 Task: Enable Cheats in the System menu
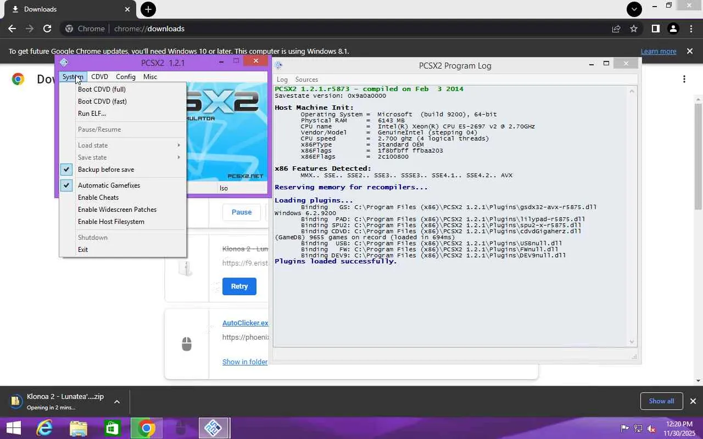(123, 198)
